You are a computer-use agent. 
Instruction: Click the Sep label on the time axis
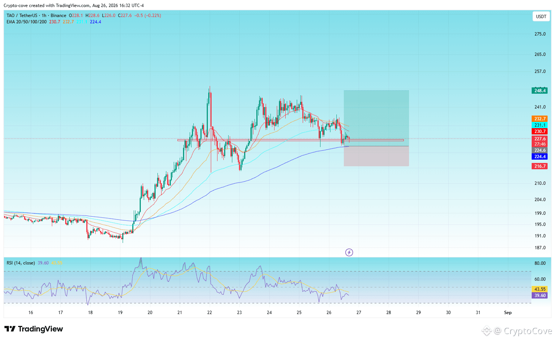508,313
